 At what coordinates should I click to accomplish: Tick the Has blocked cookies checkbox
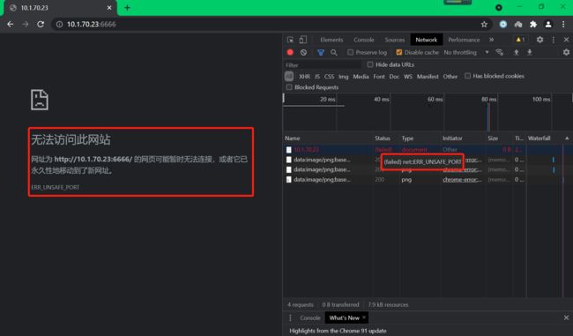[467, 76]
